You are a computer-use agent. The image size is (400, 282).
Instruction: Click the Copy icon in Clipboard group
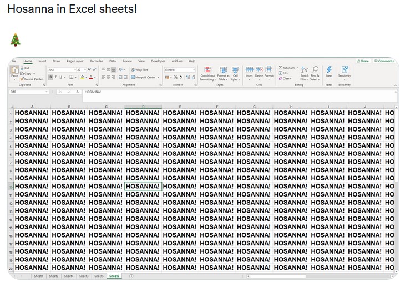coord(22,73)
